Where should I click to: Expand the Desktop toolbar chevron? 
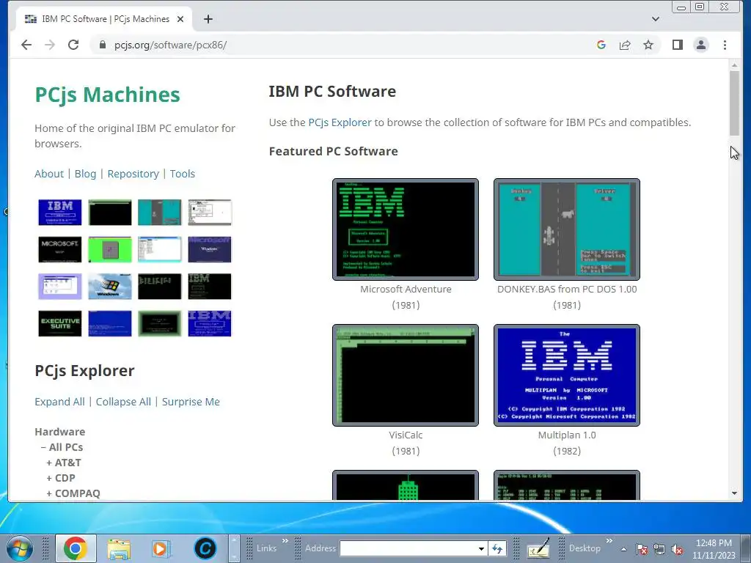coord(609,541)
